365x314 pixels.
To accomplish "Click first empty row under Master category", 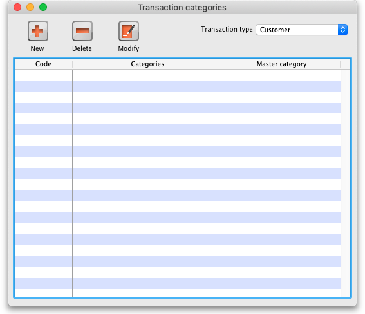I will 282,75.
